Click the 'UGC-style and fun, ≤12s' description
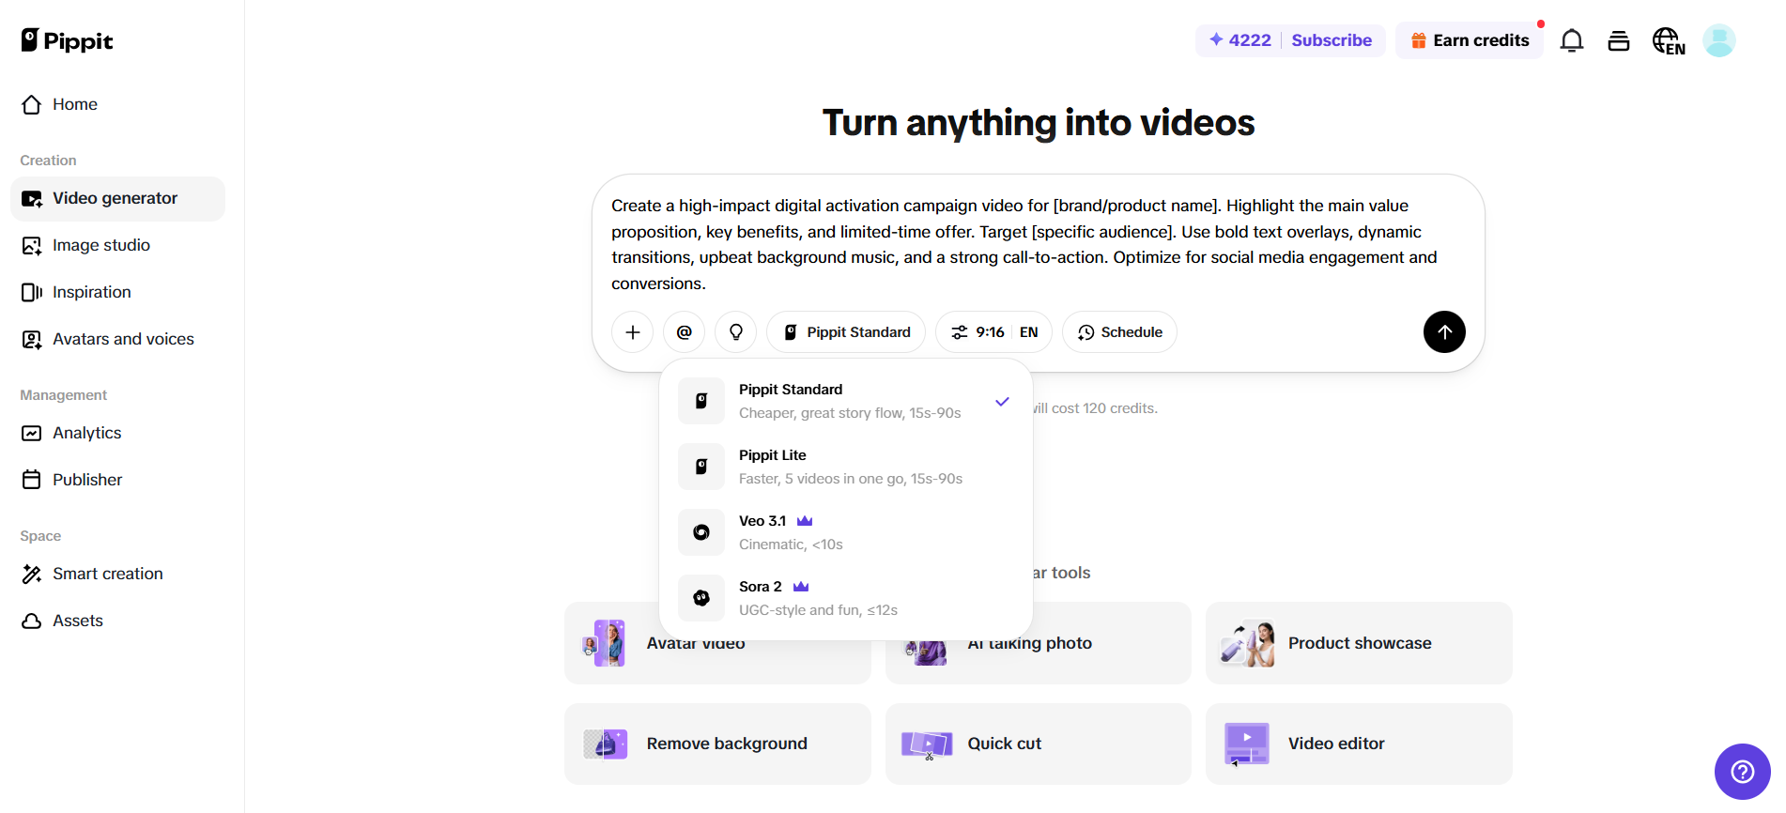This screenshot has width=1786, height=813. (x=818, y=610)
